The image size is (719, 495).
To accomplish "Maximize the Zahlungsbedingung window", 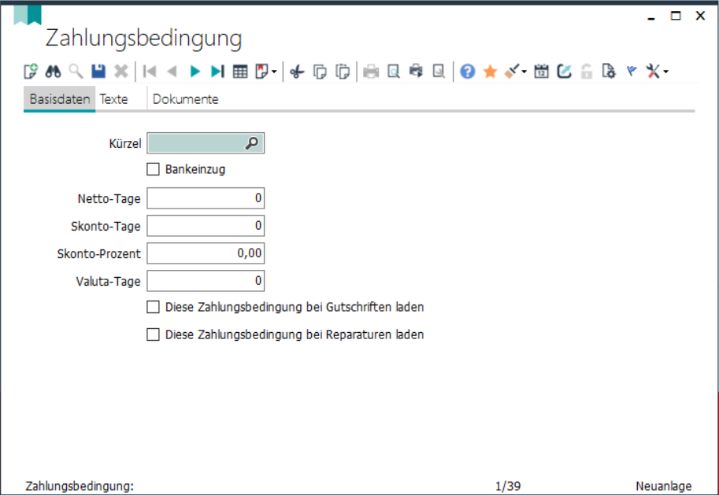I will (676, 16).
